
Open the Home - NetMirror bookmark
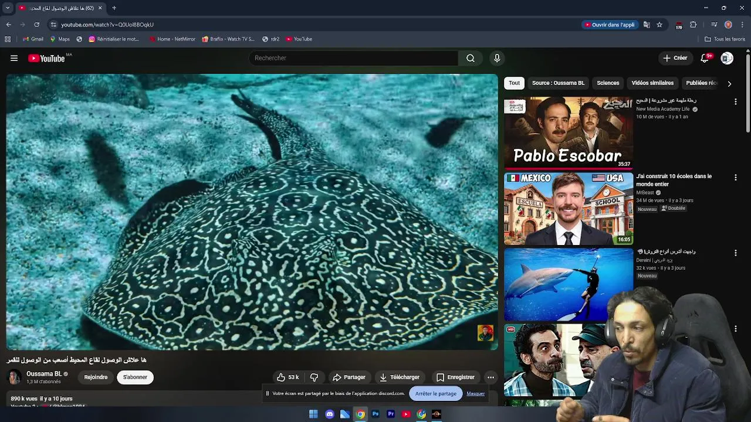[x=172, y=39]
